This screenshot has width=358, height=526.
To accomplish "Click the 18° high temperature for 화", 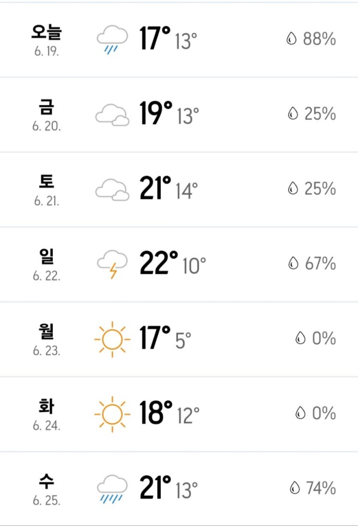I will click(156, 413).
